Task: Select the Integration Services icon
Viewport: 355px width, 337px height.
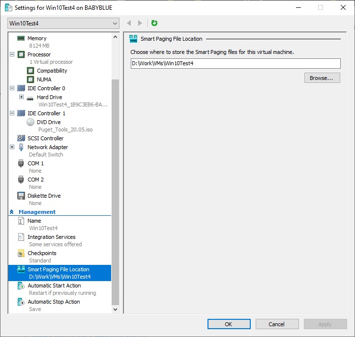Action: 21,237
